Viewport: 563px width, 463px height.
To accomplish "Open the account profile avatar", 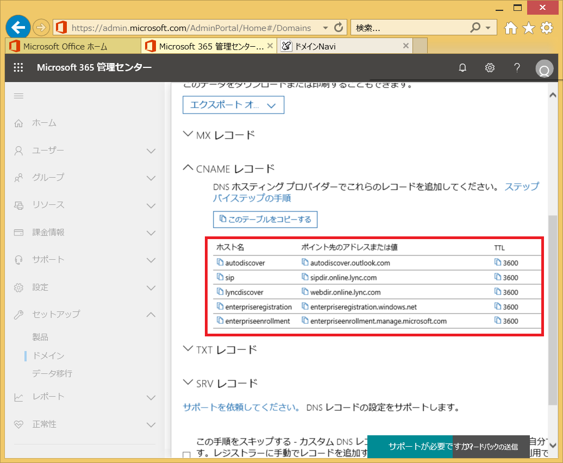I will (x=545, y=68).
